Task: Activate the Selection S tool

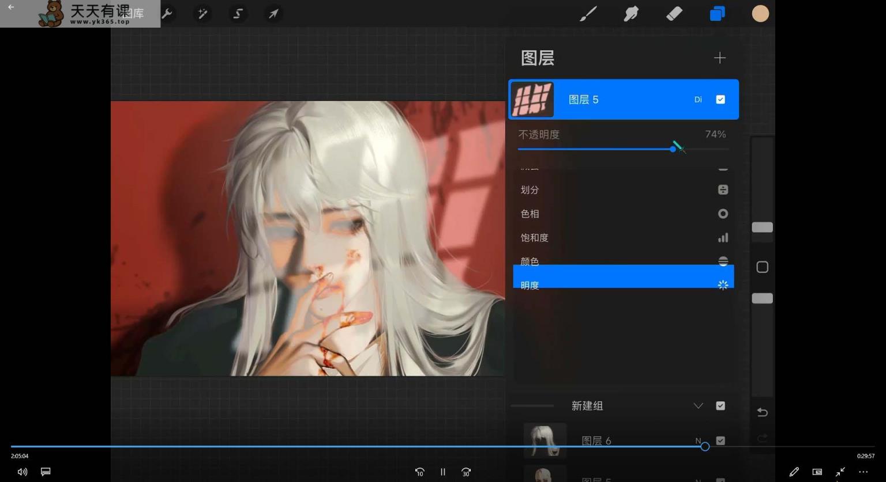Action: click(x=238, y=13)
